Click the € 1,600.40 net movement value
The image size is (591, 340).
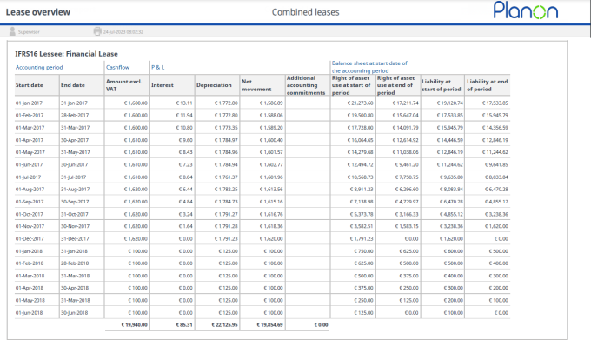[271, 140]
